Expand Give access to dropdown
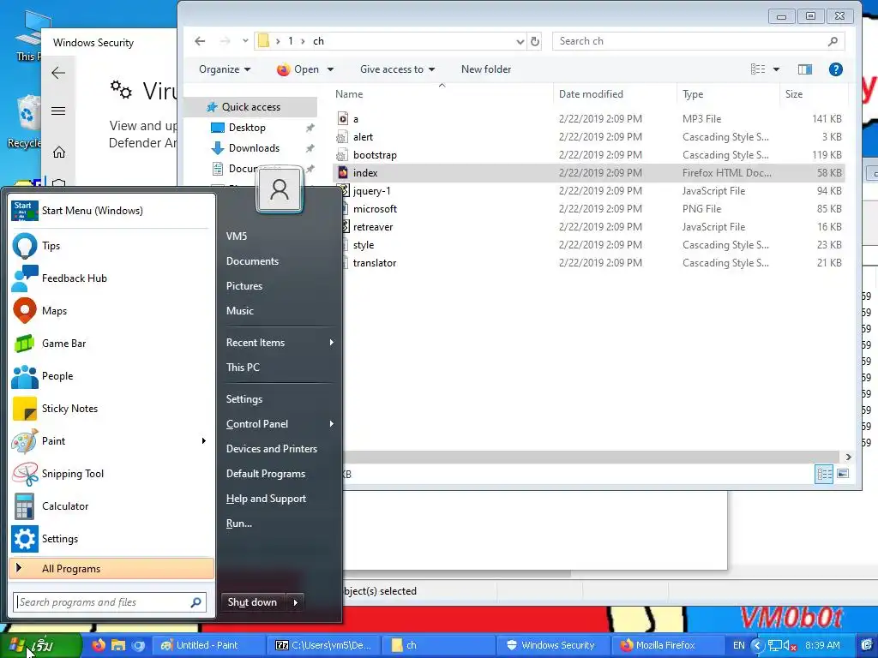 (397, 69)
